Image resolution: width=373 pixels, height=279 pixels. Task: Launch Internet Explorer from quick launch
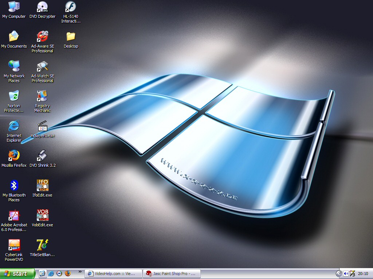tap(51, 274)
